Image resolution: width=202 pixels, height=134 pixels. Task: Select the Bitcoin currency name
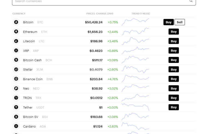click(x=28, y=22)
